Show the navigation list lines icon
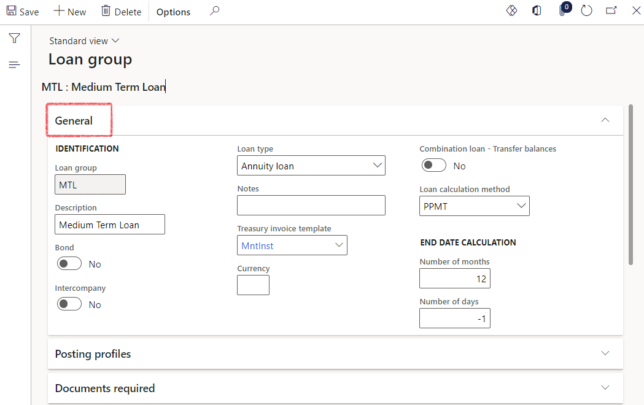The width and height of the screenshot is (644, 405). coord(14,65)
